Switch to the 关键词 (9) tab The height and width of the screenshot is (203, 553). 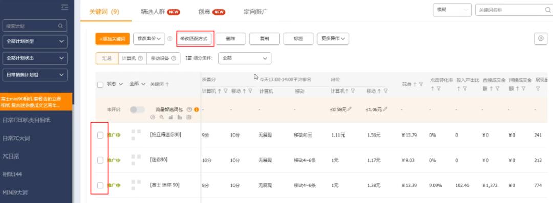[104, 12]
